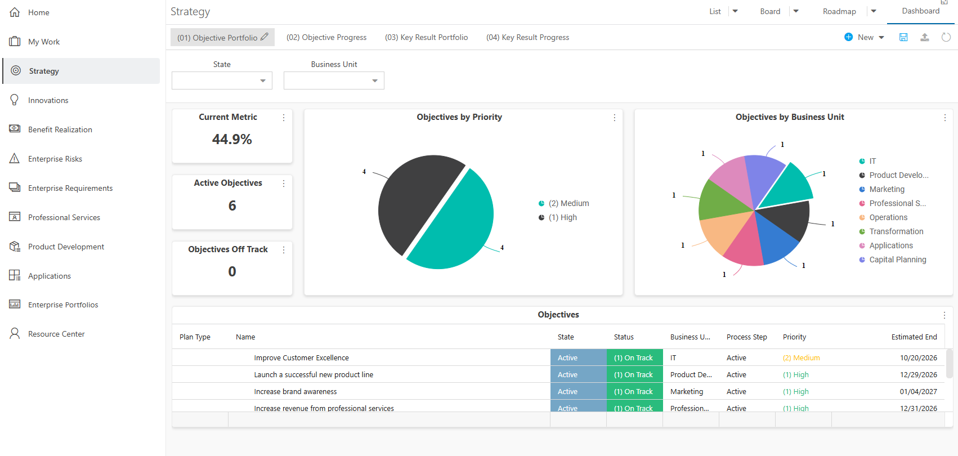Open the Business Unit filter dropdown
Image resolution: width=958 pixels, height=456 pixels.
pyautogui.click(x=334, y=81)
